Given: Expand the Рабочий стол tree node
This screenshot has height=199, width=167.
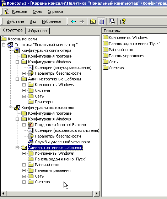Looking at the screenshot, I should click(x=24, y=165).
